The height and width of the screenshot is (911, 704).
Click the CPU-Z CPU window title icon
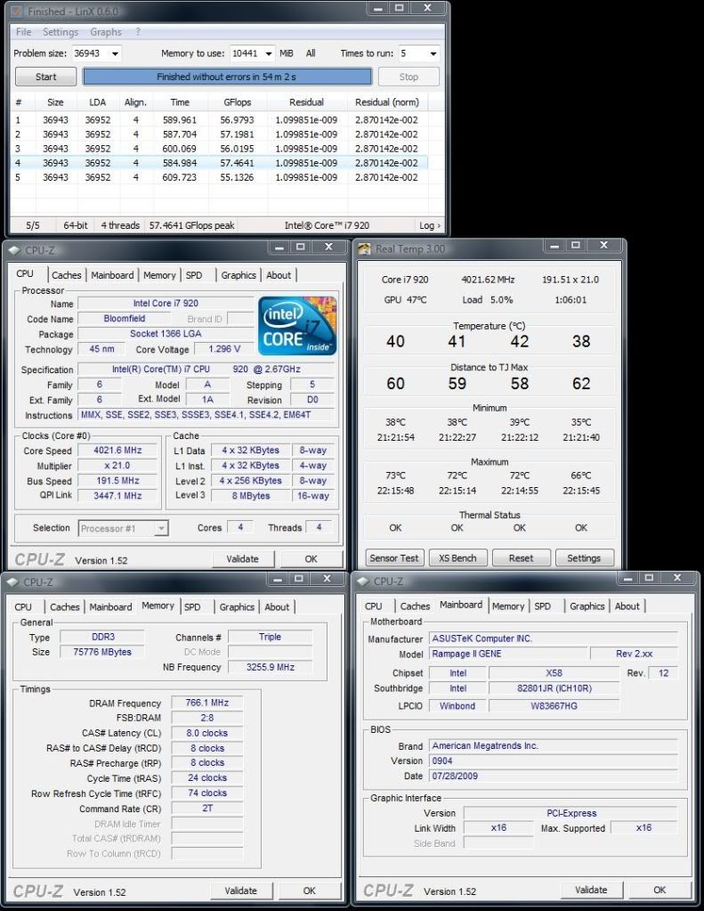point(15,250)
